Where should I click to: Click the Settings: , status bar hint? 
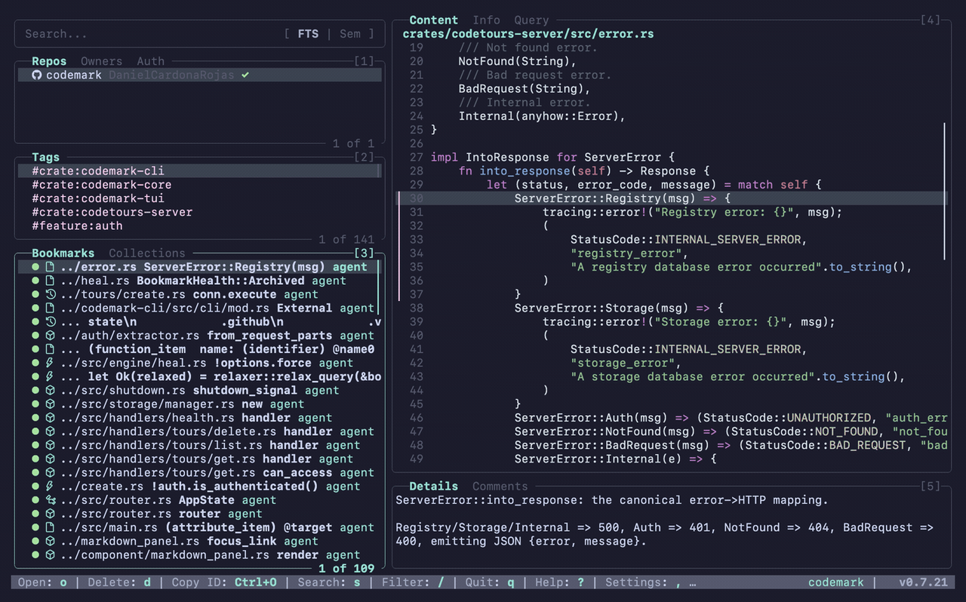pos(643,582)
